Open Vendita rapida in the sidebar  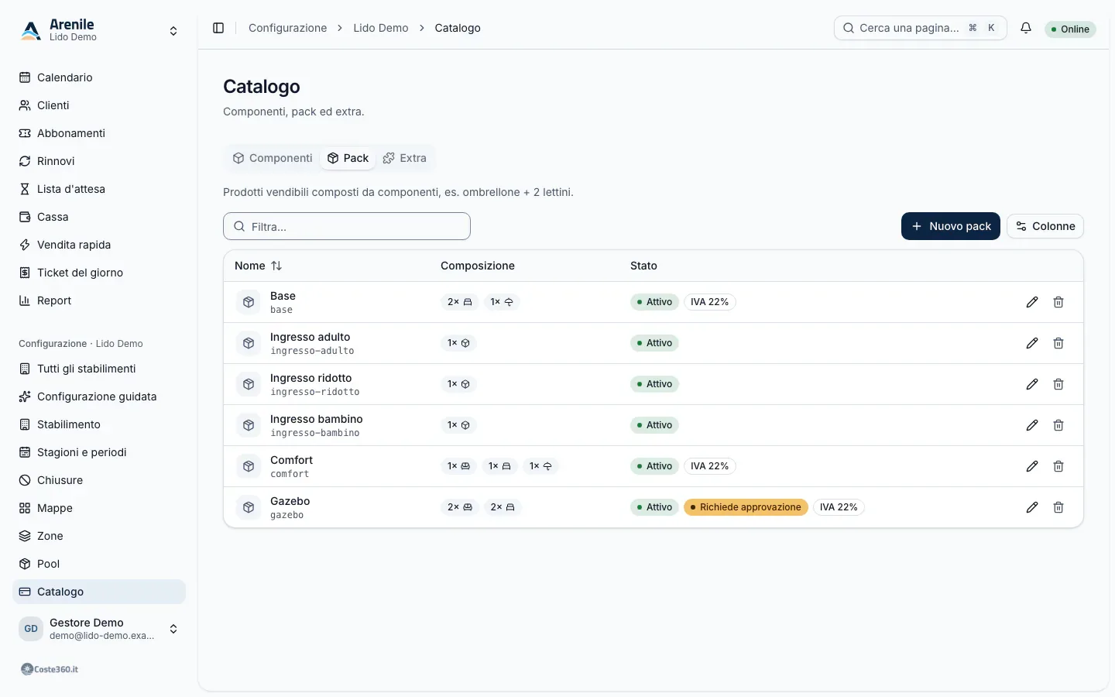click(x=99, y=245)
